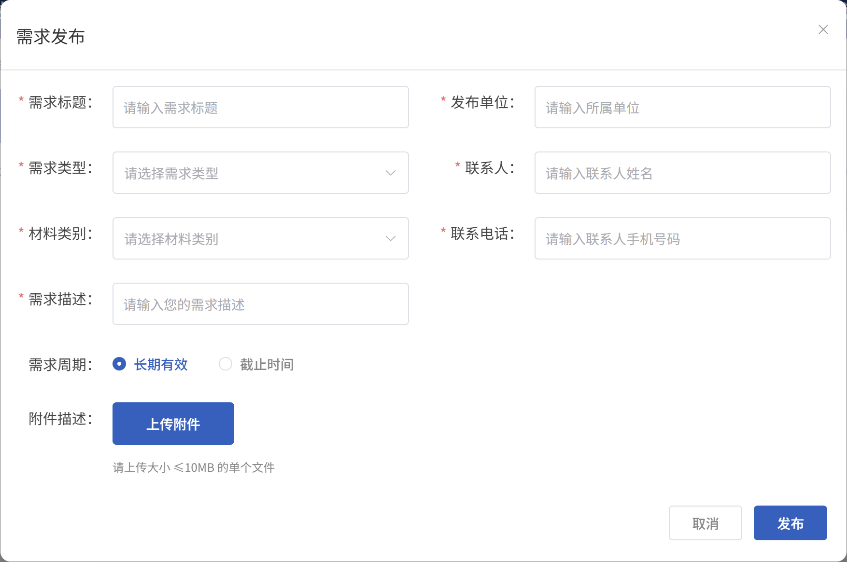Click the chevron arrow in 材料类别 field
Screen dimensions: 847x562
(390, 239)
